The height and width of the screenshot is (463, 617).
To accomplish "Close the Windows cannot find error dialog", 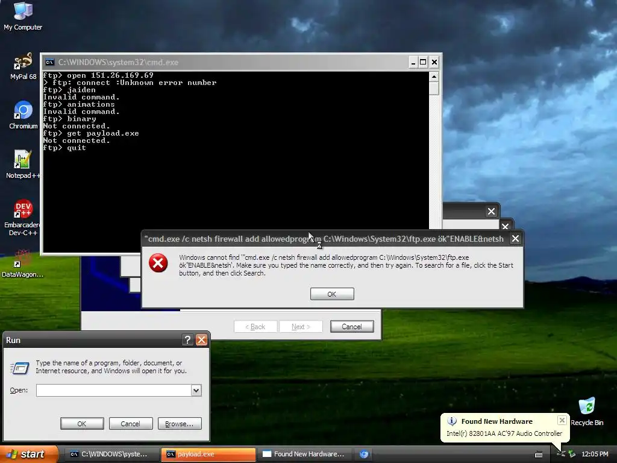I will click(x=515, y=239).
